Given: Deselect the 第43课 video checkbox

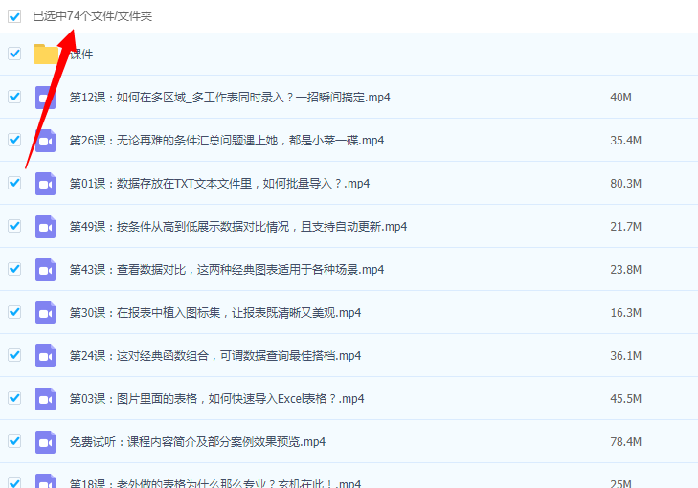Looking at the screenshot, I should 14,269.
